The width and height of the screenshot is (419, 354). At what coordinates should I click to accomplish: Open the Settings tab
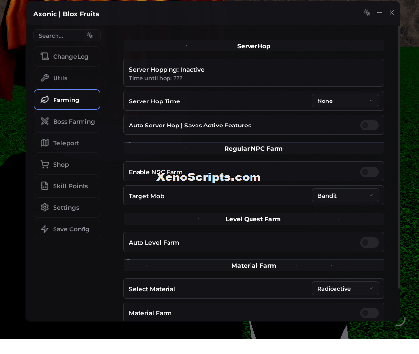pos(67,207)
